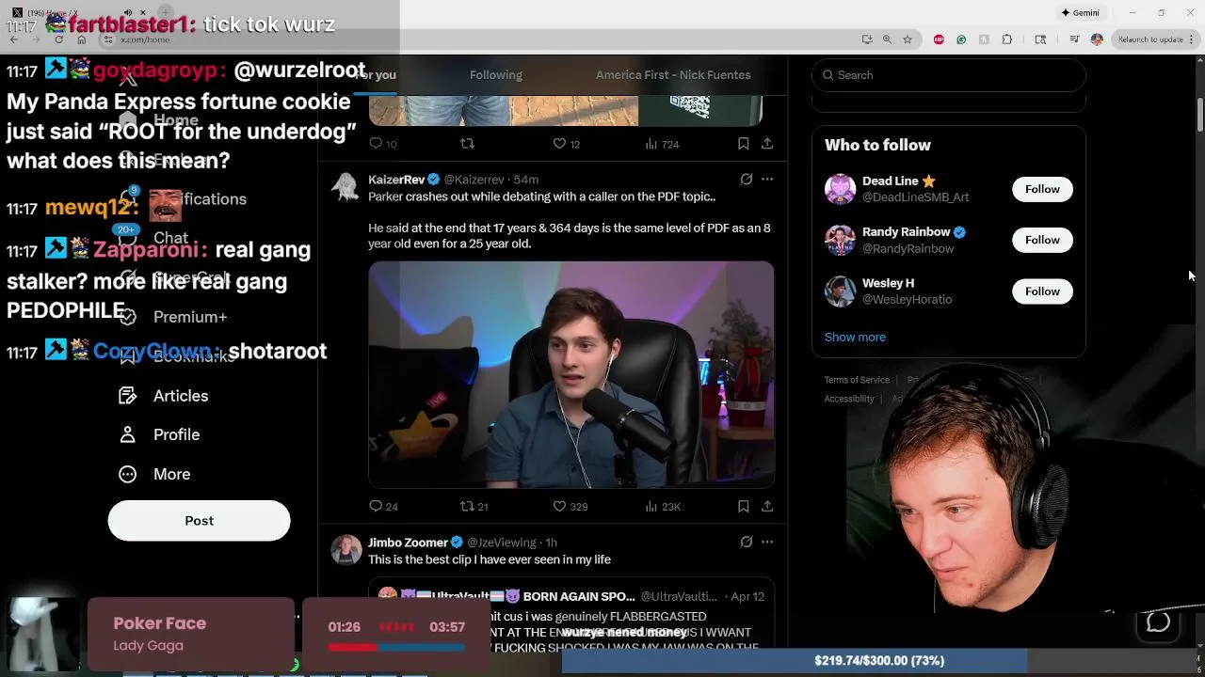Click the KaizerRev display name

[x=396, y=180]
